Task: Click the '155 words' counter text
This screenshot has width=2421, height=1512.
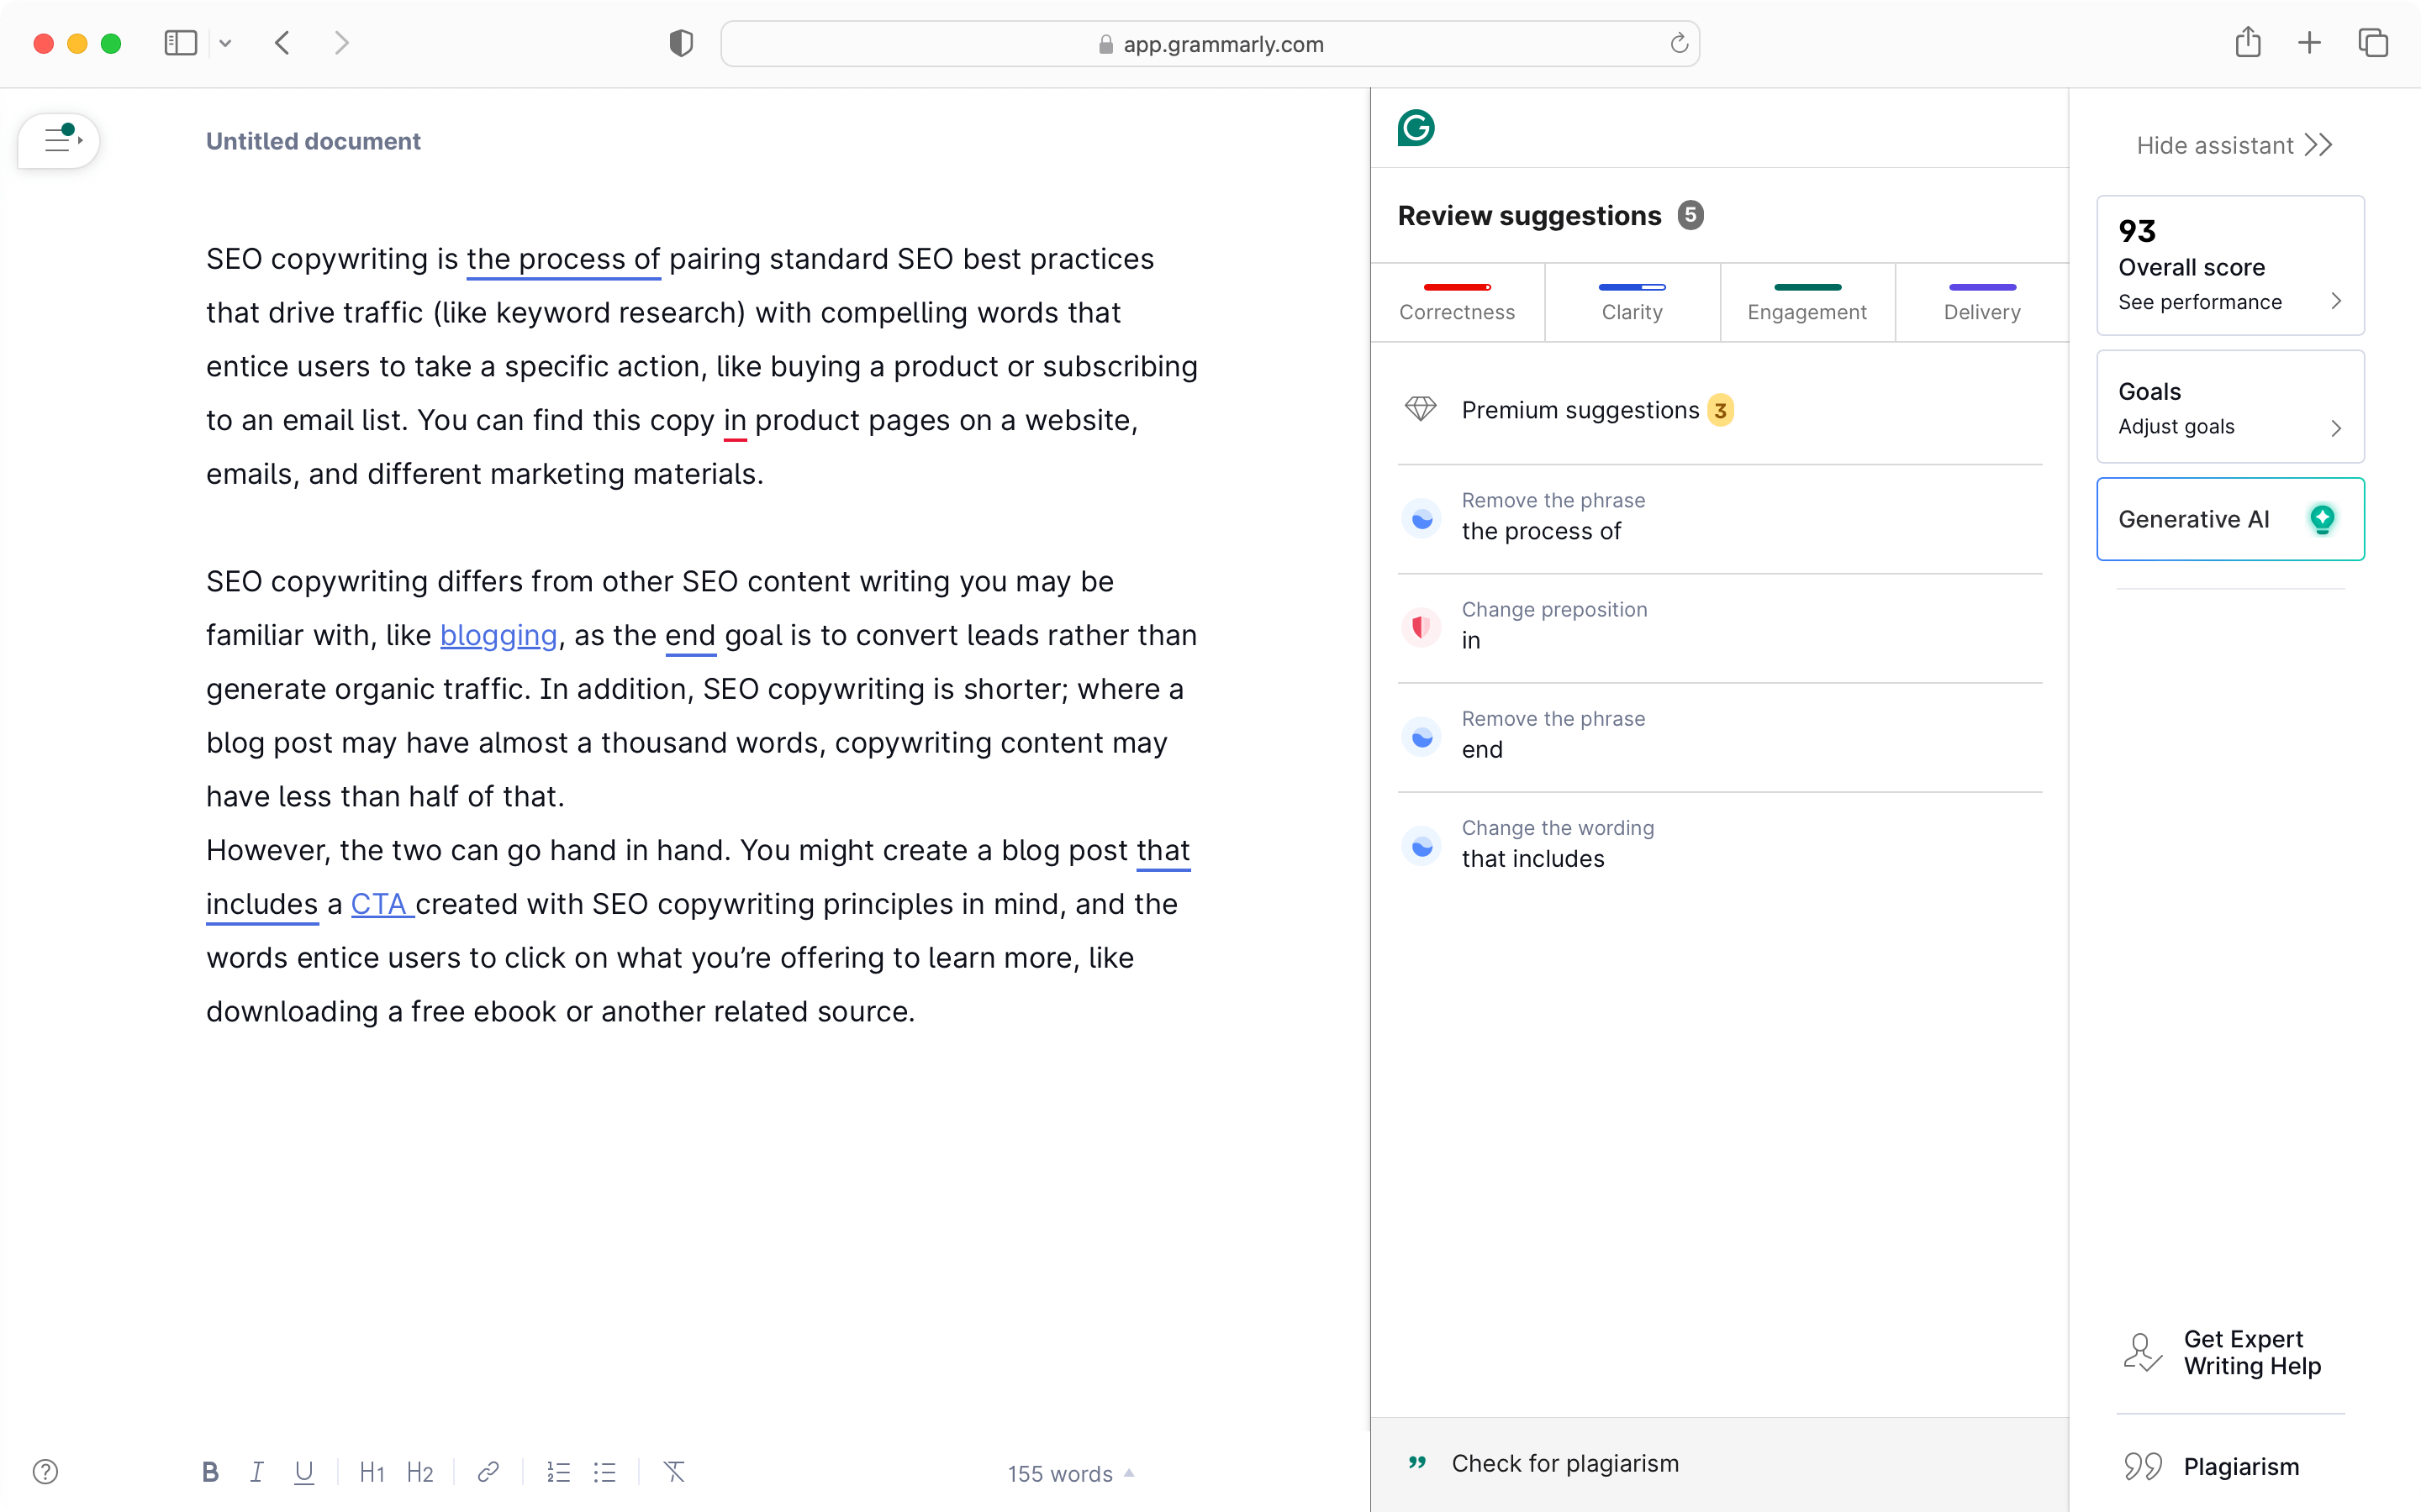Action: click(1059, 1473)
